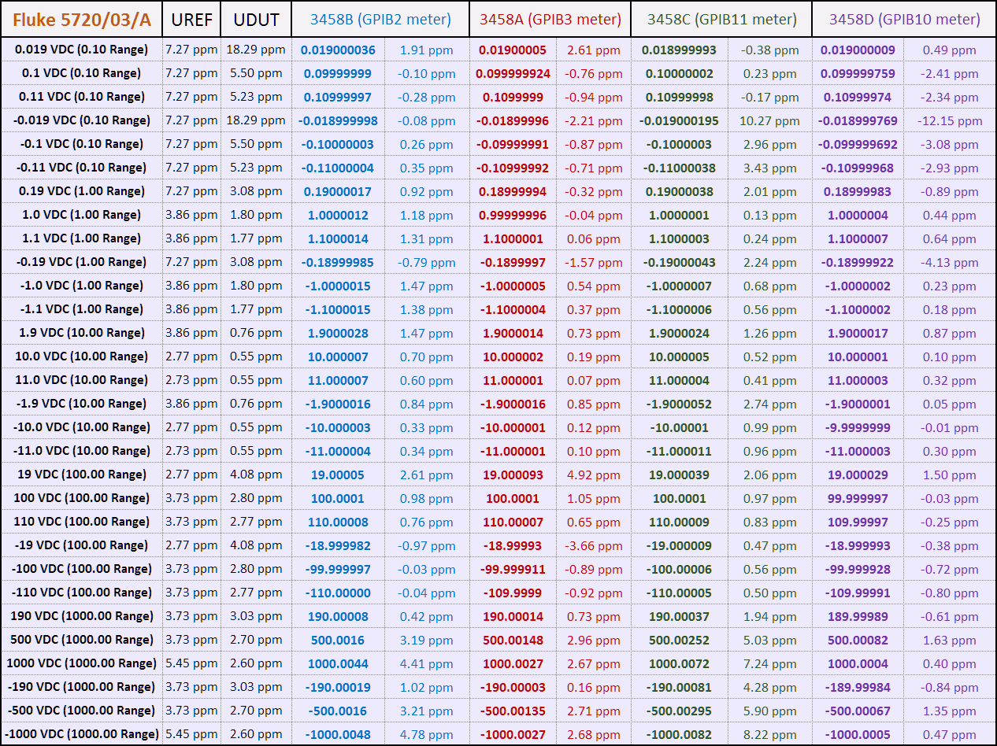Select row label "-500 VDC (1000.00 Range)"
The image size is (997, 746).
point(81,711)
